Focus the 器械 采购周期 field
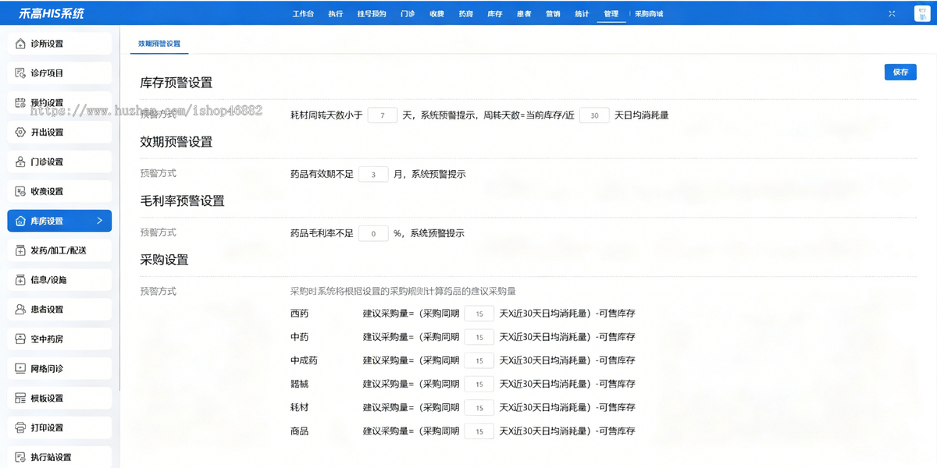 (479, 384)
